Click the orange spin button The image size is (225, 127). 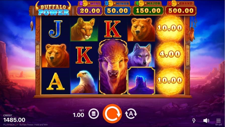(112, 114)
